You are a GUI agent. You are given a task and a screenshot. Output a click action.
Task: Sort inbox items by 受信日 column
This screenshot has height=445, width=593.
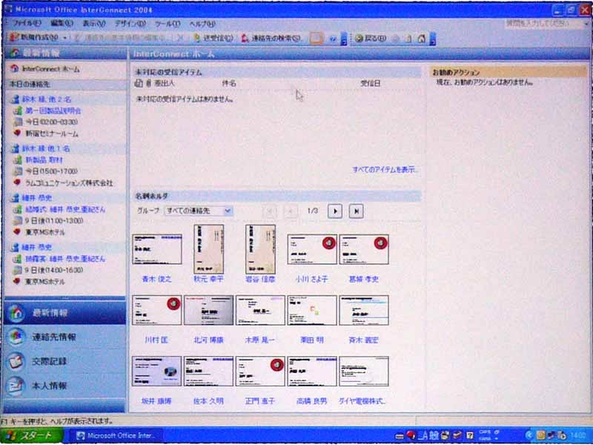point(370,83)
